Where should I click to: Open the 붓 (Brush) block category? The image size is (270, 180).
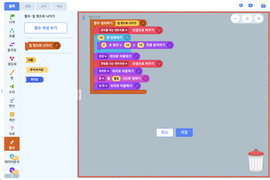click(12, 75)
